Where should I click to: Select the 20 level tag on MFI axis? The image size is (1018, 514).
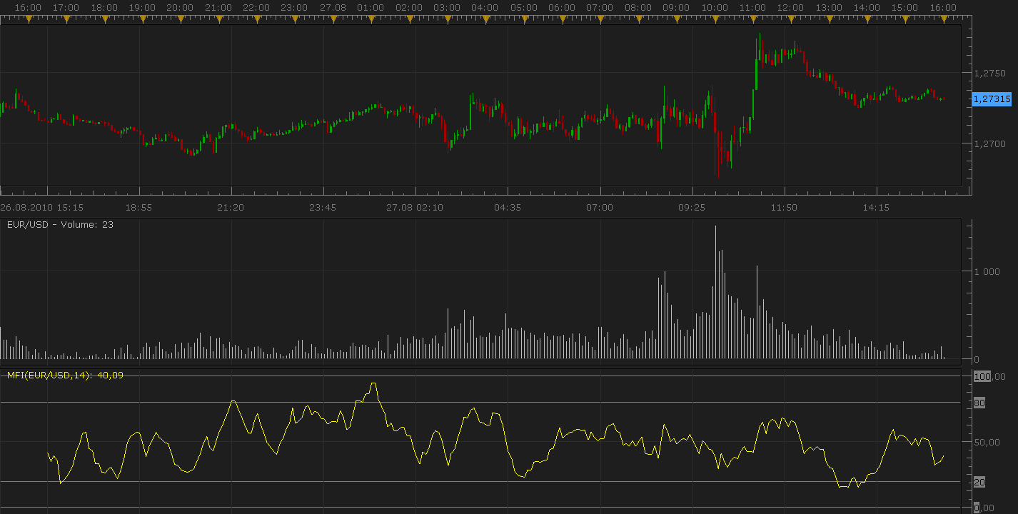click(x=979, y=482)
